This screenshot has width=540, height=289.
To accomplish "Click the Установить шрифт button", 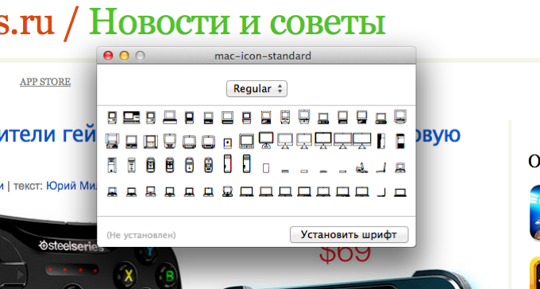I will click(349, 234).
